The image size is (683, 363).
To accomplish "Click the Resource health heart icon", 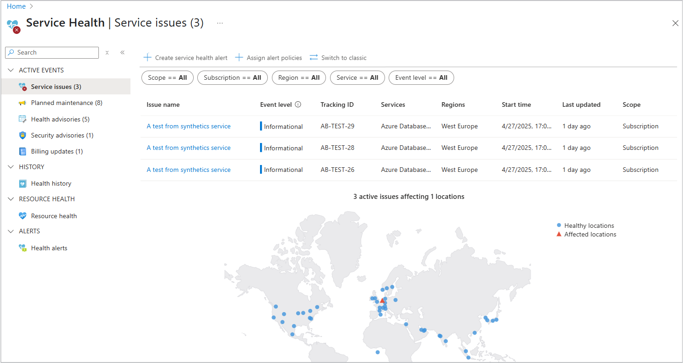I will (22, 216).
